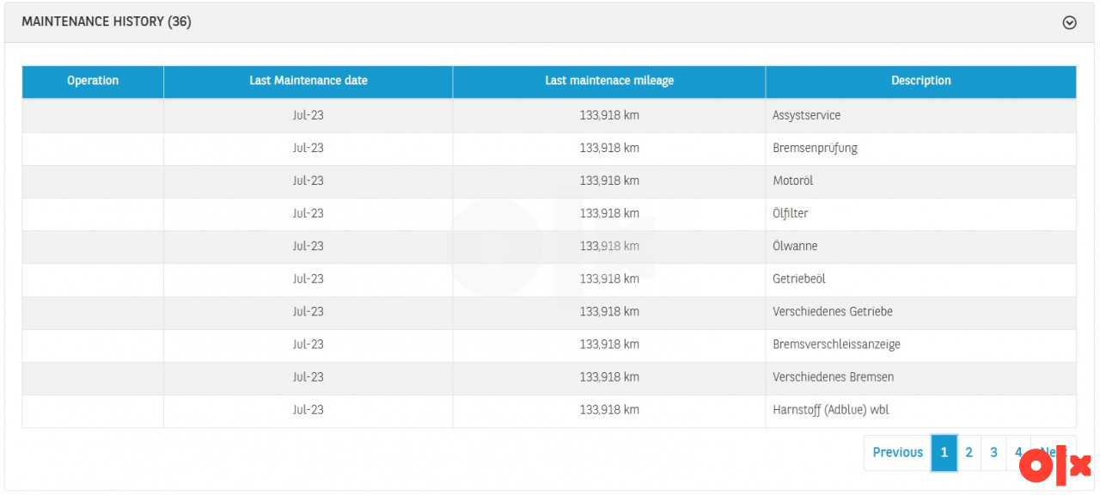Select the Assystservice row
The width and height of the screenshot is (1100, 495).
(x=806, y=115)
